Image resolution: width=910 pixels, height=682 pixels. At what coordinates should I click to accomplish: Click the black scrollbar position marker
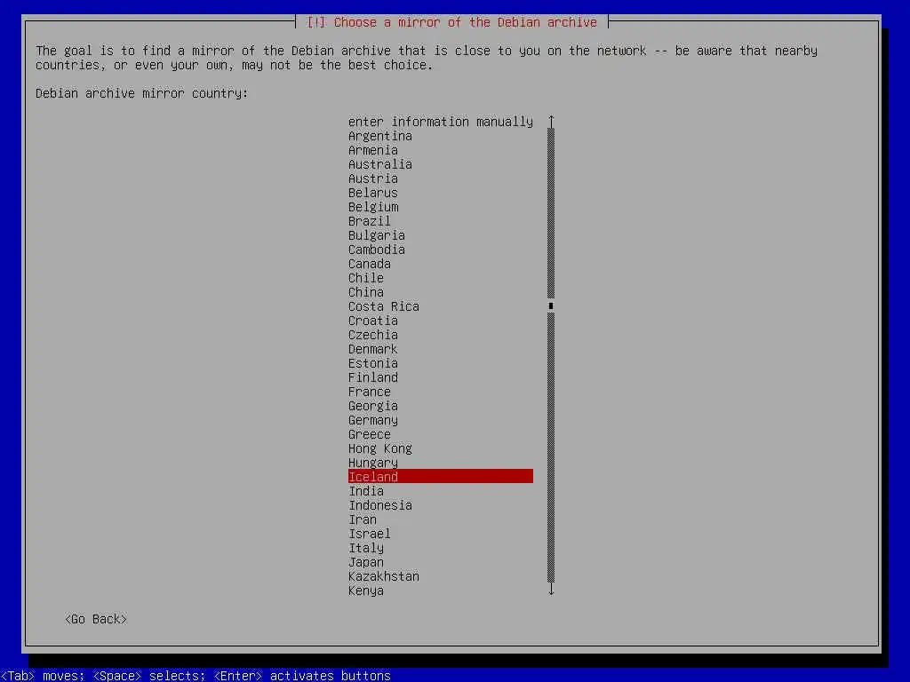coord(551,305)
